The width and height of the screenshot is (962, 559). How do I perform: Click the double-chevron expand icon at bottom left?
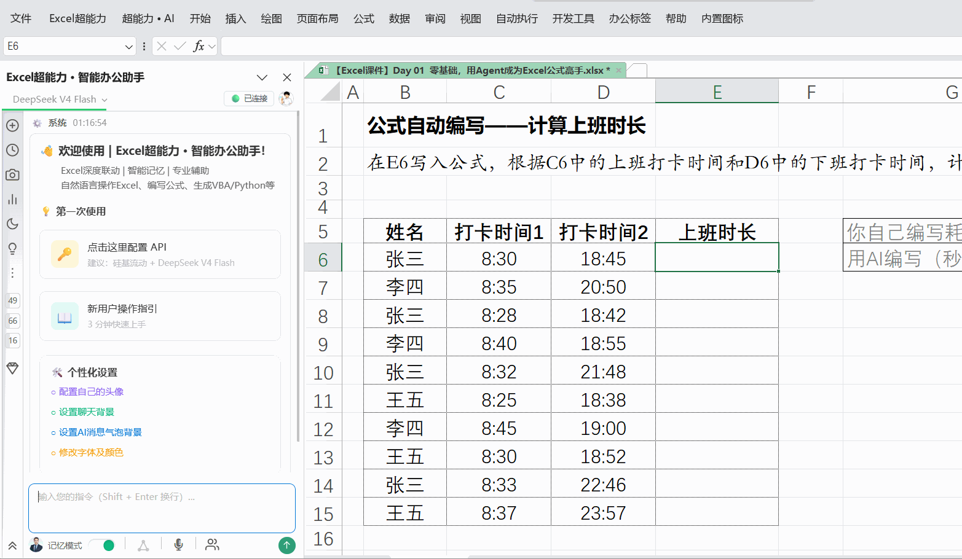point(12,545)
